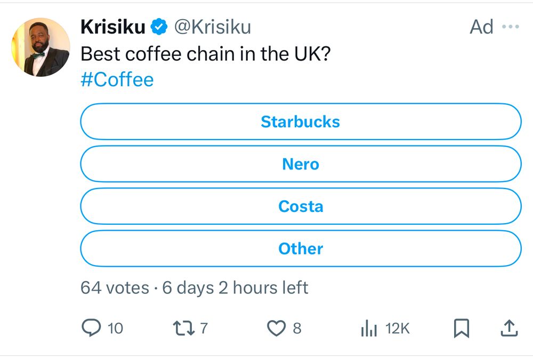Select Nero as the poll answer
533x360 pixels.
coord(301,164)
